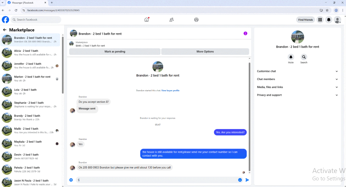346x187 pixels.
Task: Open more actions plus icon
Action: [71, 180]
